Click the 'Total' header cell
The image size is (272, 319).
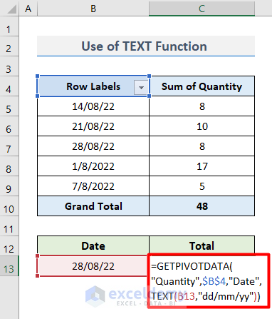[202, 245]
